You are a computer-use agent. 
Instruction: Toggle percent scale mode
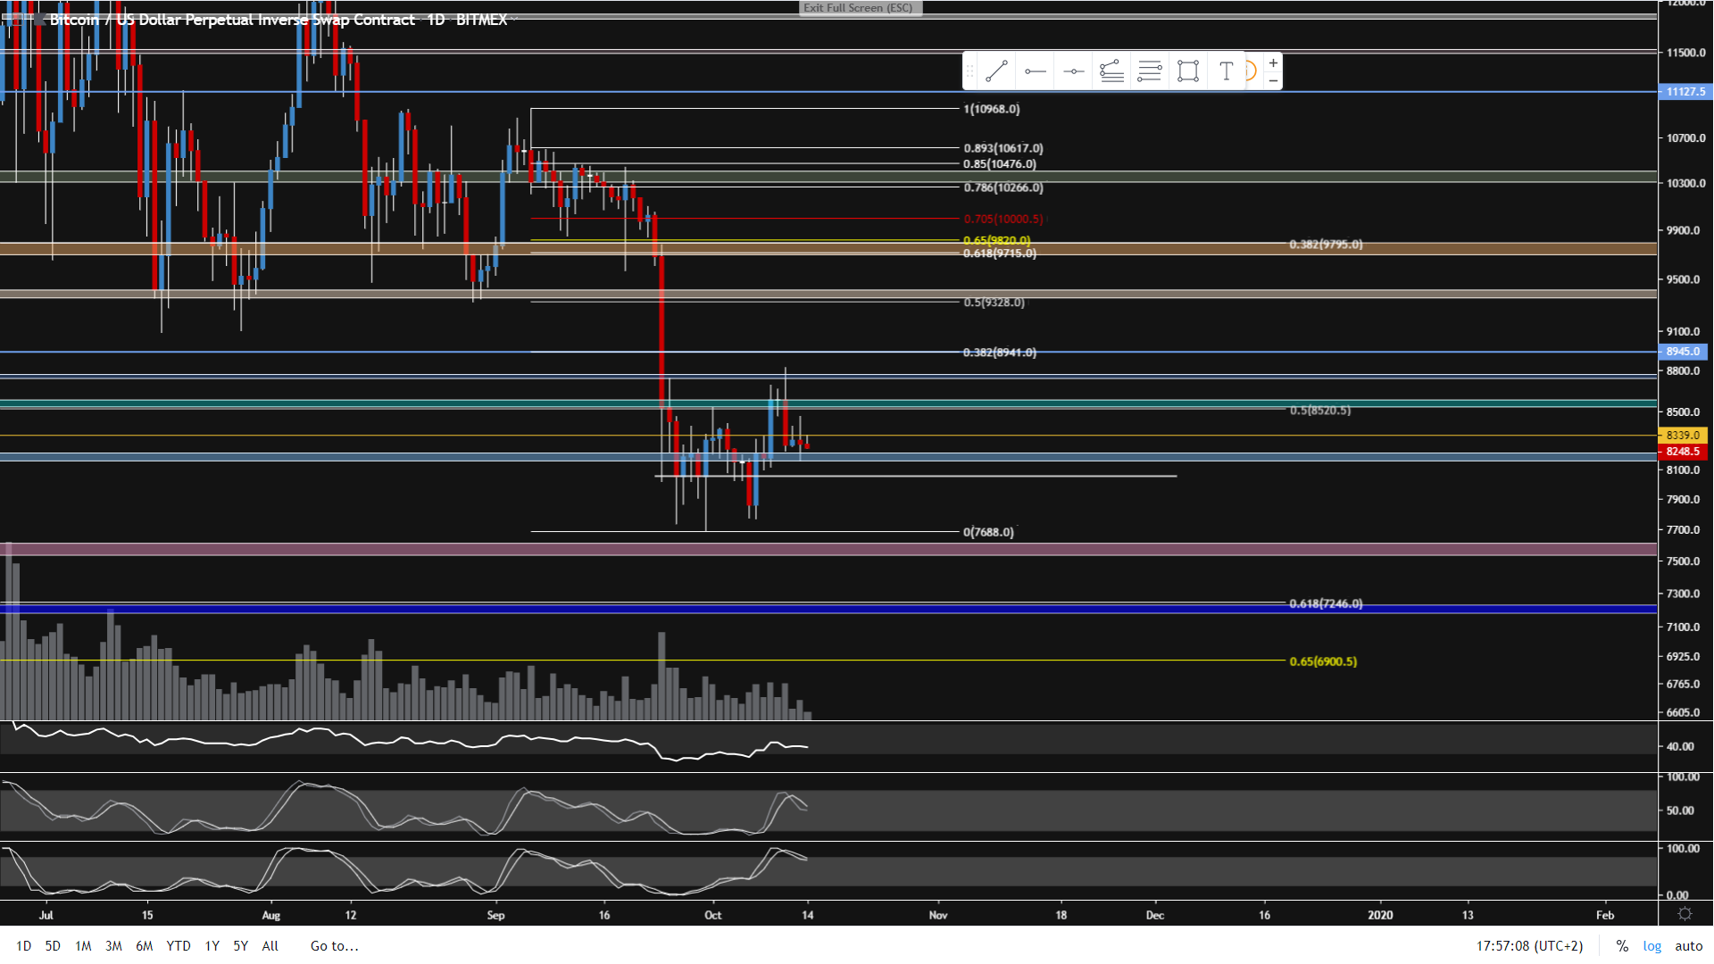click(x=1622, y=946)
